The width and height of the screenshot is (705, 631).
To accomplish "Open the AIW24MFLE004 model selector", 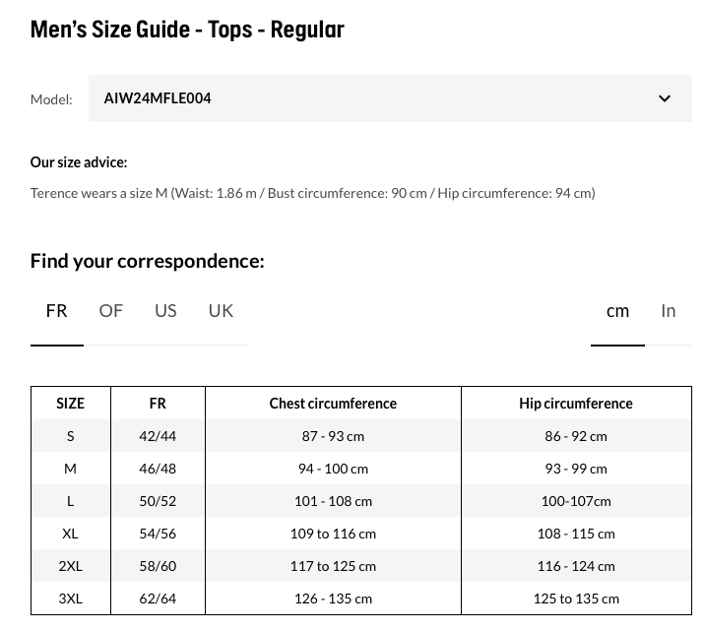I will tap(390, 98).
